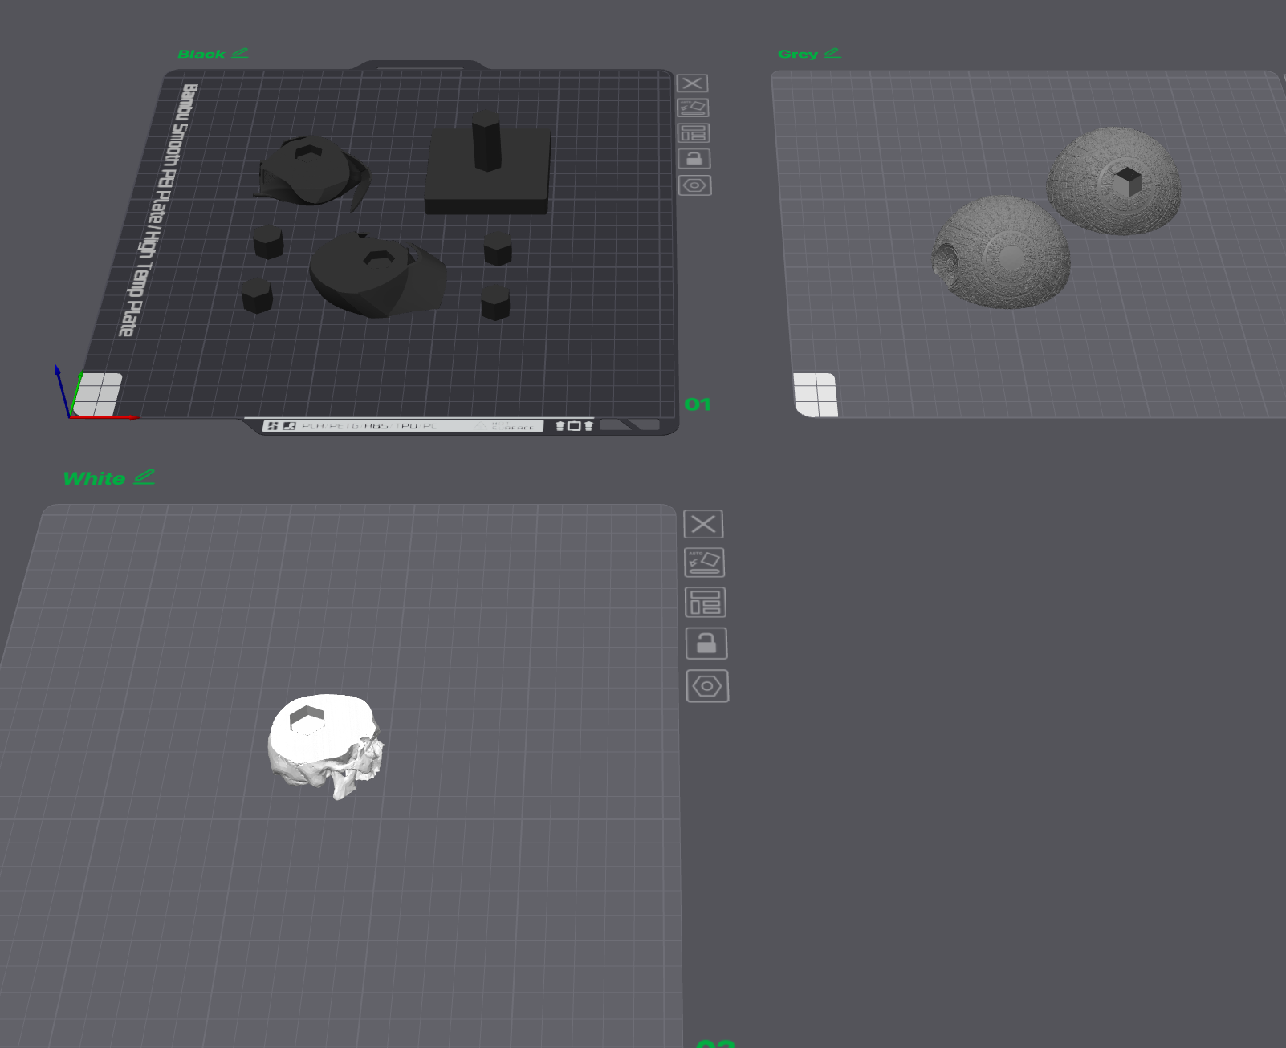1286x1048 pixels.
Task: Open plate settings hexagon icon on Black plate
Action: pos(695,185)
